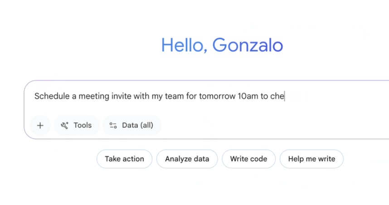
Task: Choose the Help me write chip
Action: click(x=311, y=159)
